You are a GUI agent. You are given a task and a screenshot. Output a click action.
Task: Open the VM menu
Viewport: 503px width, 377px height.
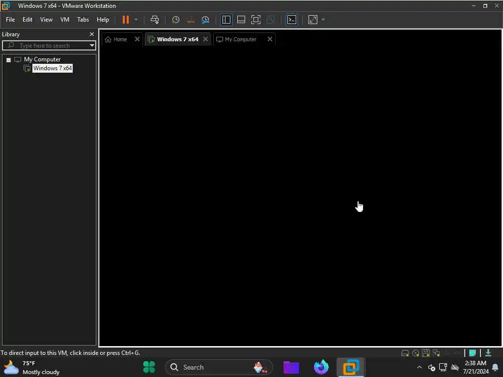65,20
